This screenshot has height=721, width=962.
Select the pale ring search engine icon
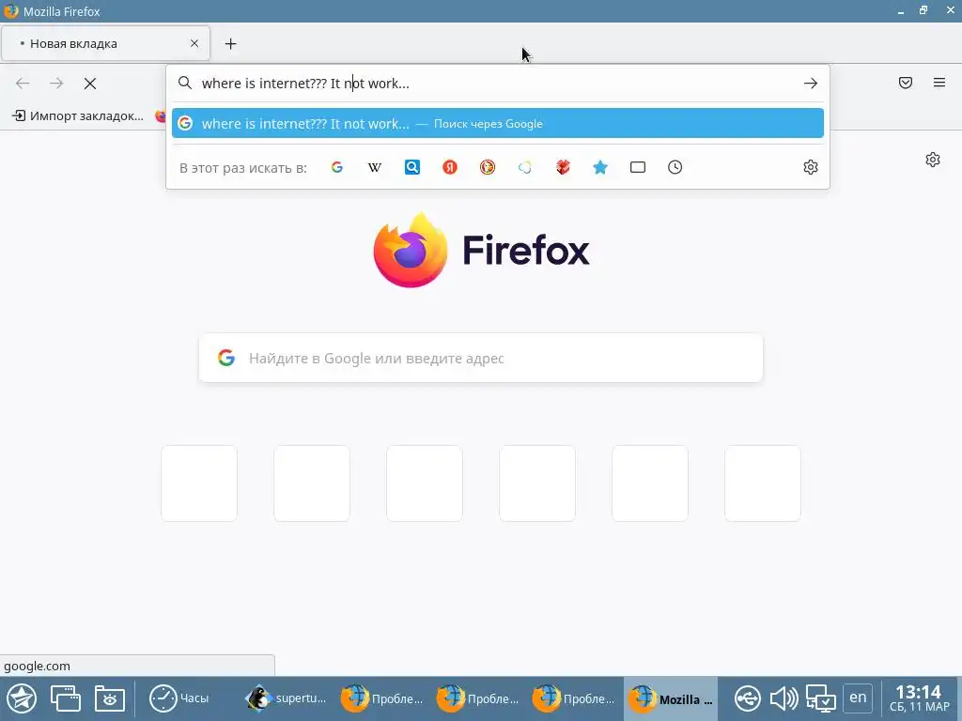(x=525, y=167)
